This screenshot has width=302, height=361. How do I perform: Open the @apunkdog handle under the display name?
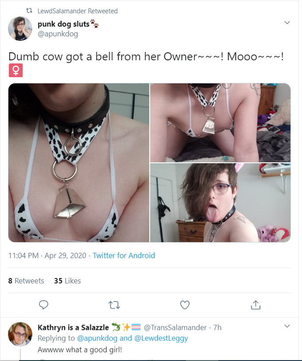[58, 34]
